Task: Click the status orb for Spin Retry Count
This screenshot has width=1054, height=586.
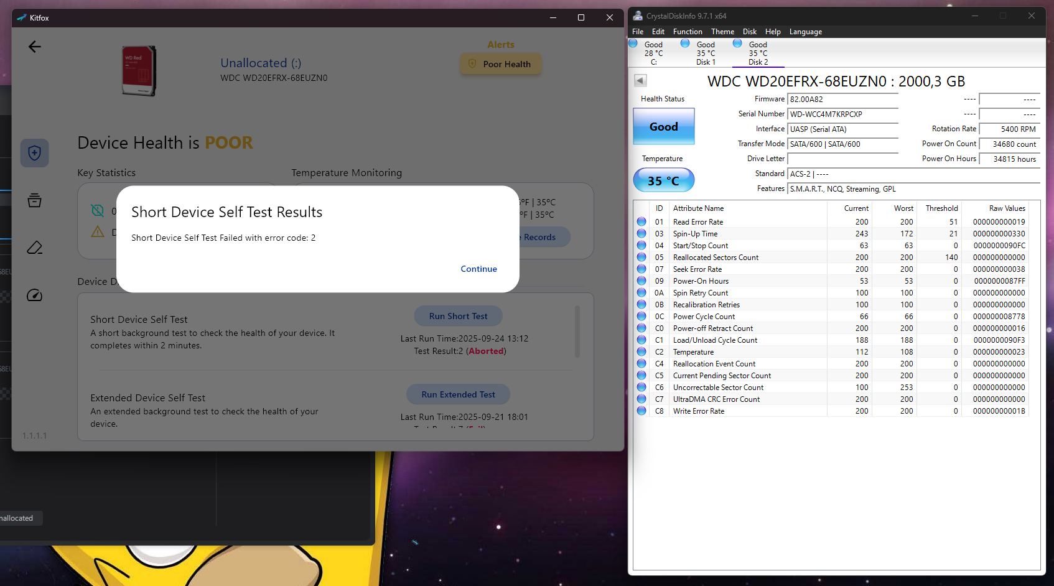Action: pyautogui.click(x=641, y=292)
